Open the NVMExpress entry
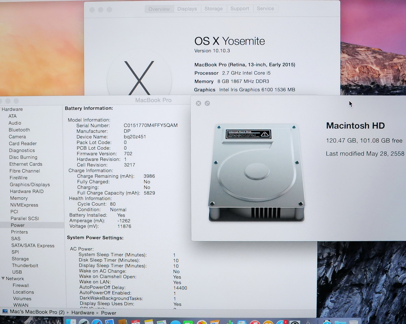The width and height of the screenshot is (406, 324). (24, 205)
